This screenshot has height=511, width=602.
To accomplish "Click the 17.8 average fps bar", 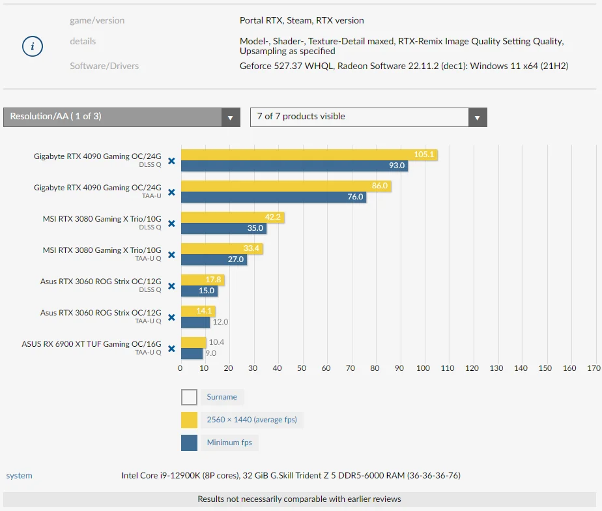I will tap(203, 280).
